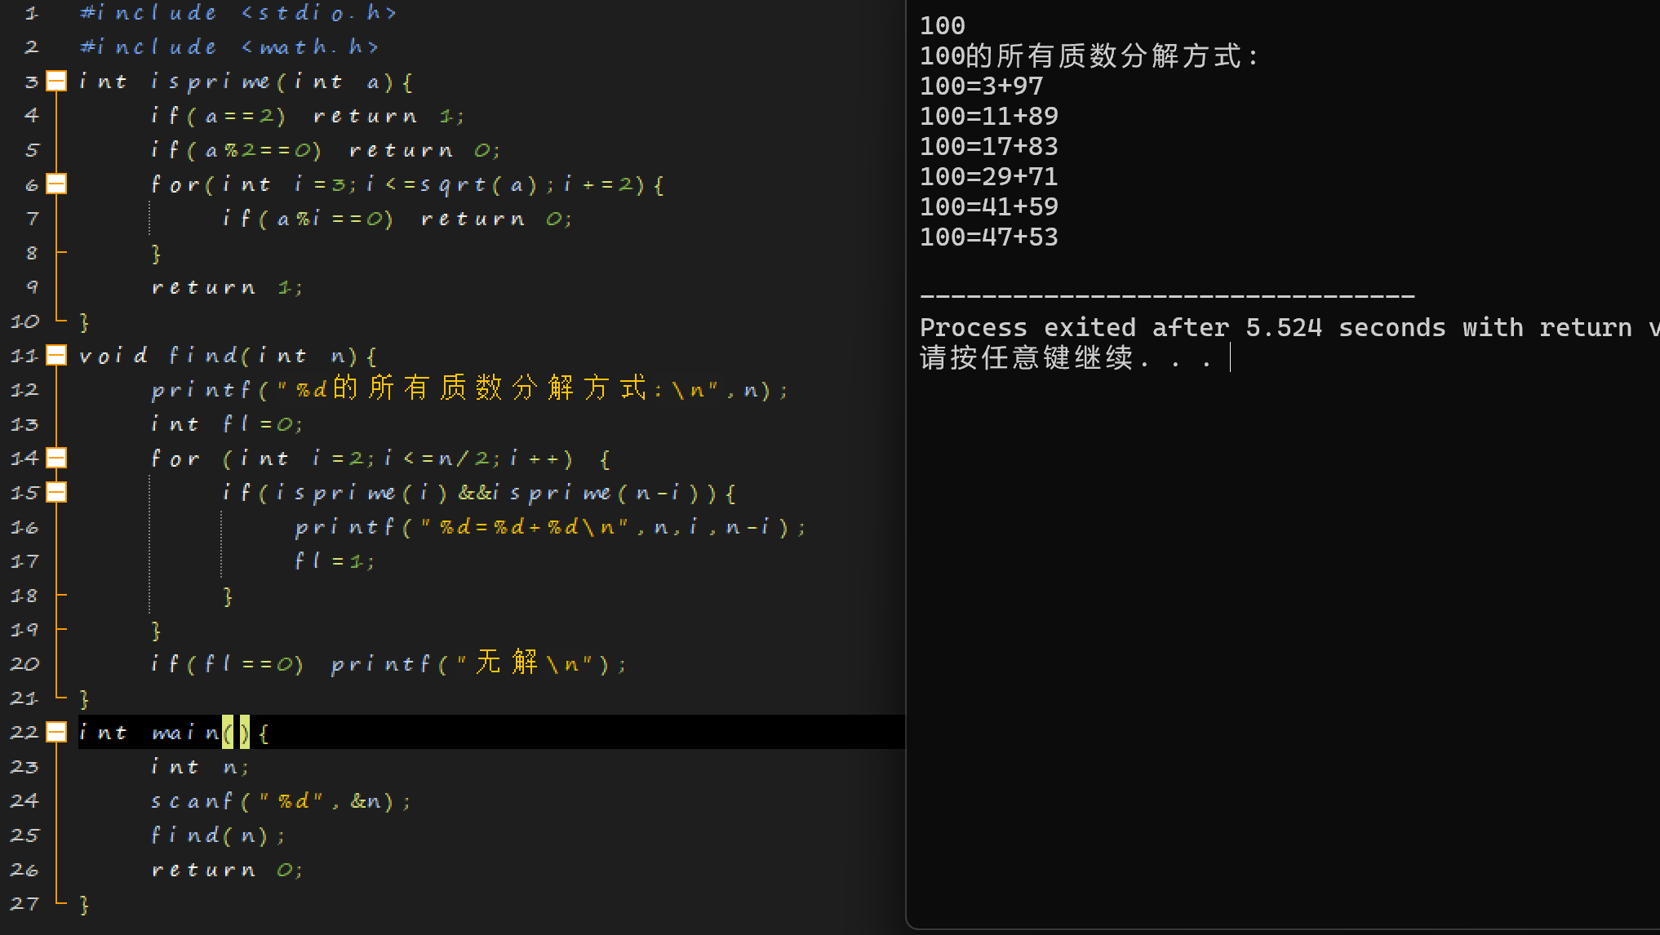
Task: Click line number 27 in the gutter
Action: (x=24, y=904)
